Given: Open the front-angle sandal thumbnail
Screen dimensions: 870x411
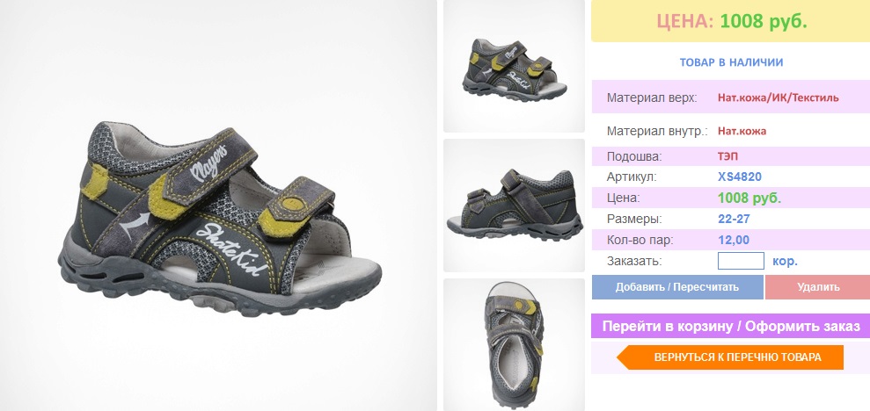Looking at the screenshot, I should pyautogui.click(x=514, y=66).
